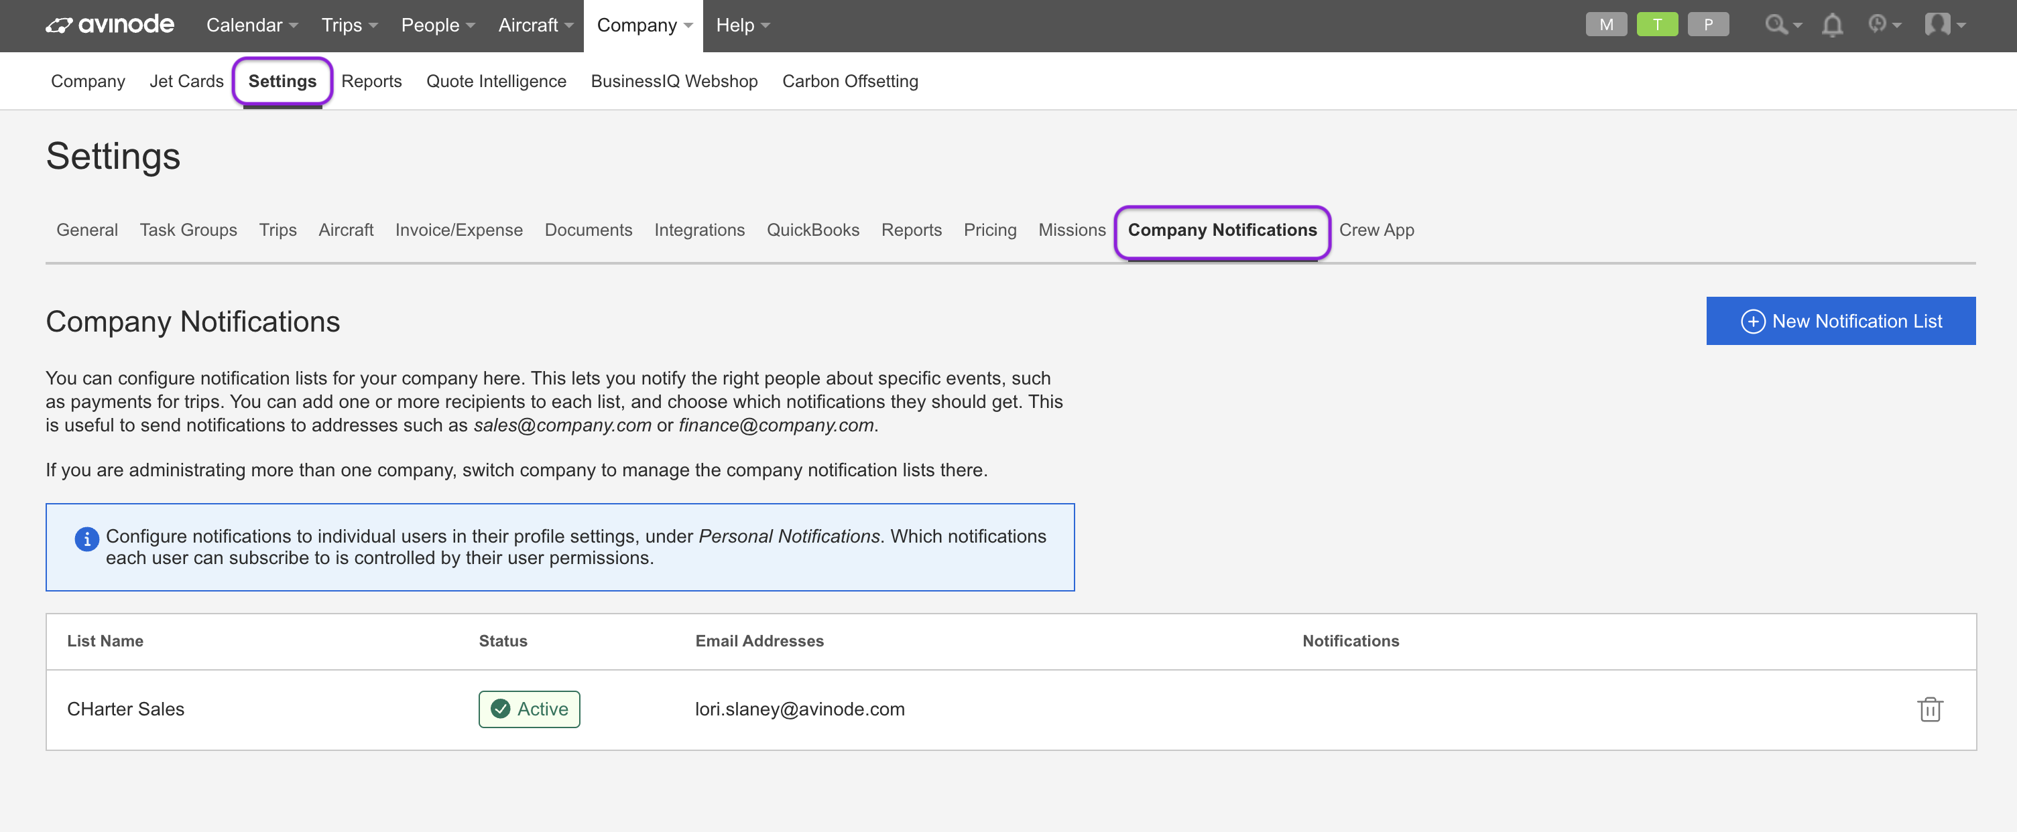The width and height of the screenshot is (2017, 832).
Task: Switch to the Aircraft settings tab
Action: click(345, 230)
